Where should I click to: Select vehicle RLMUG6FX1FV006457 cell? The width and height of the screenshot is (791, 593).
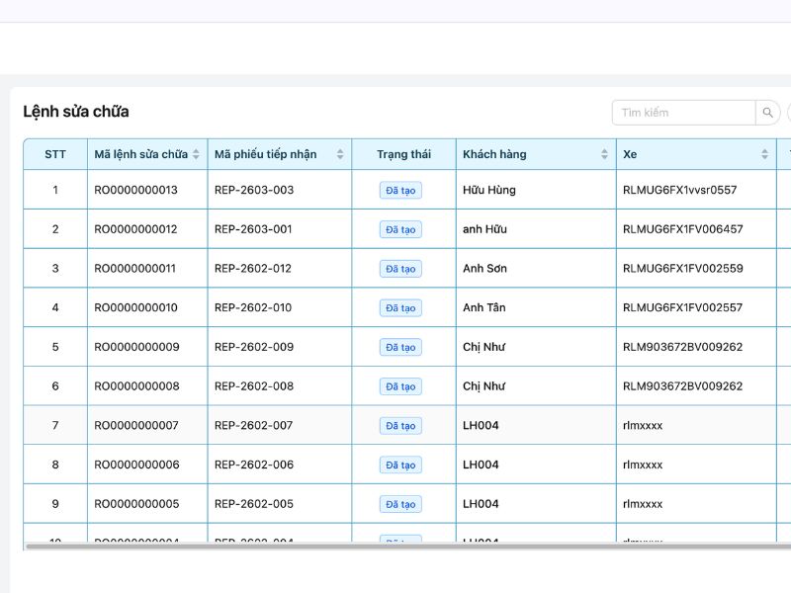point(682,229)
